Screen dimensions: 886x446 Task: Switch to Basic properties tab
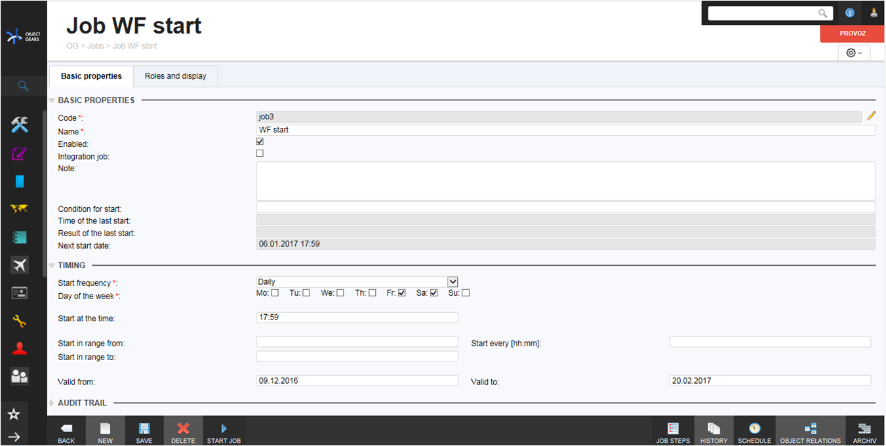[91, 76]
